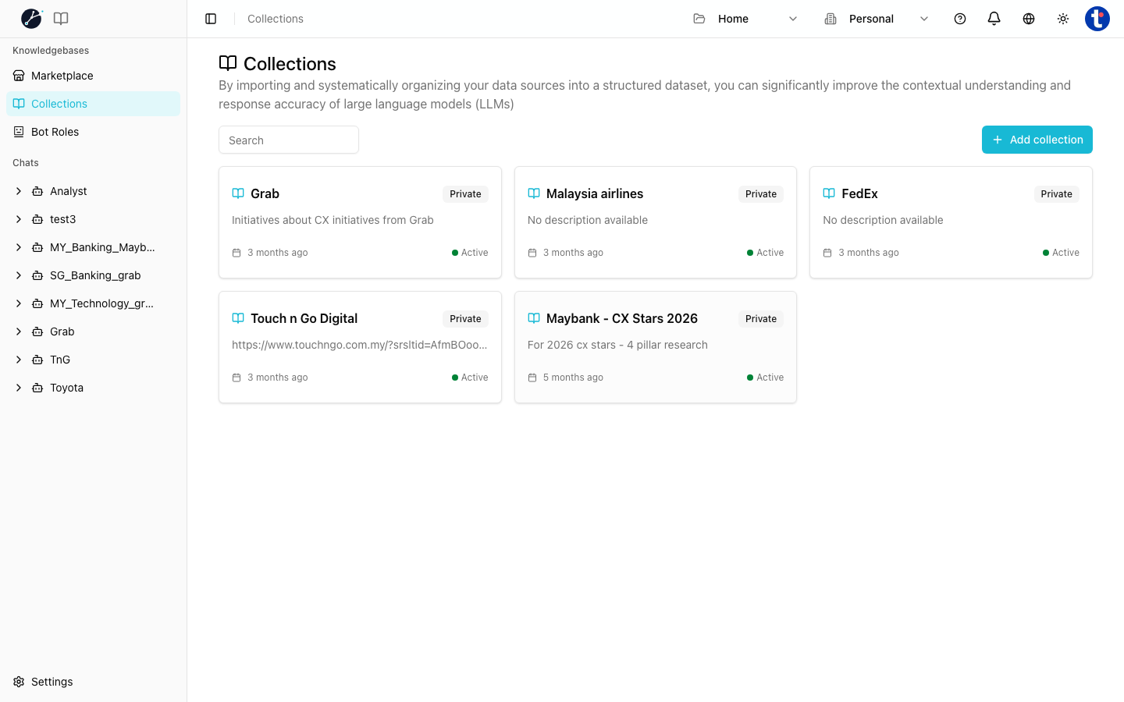Click Private badge on Grab card

(465, 194)
